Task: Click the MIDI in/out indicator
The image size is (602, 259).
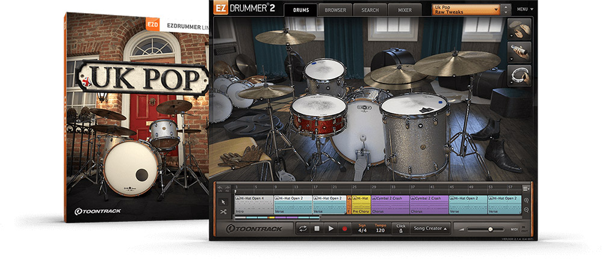Action: (519, 229)
